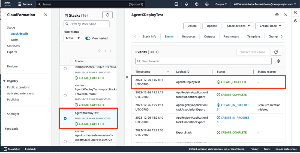Open Drifts in the sidebar
This screenshot has height=153, width=300.
[15, 40]
